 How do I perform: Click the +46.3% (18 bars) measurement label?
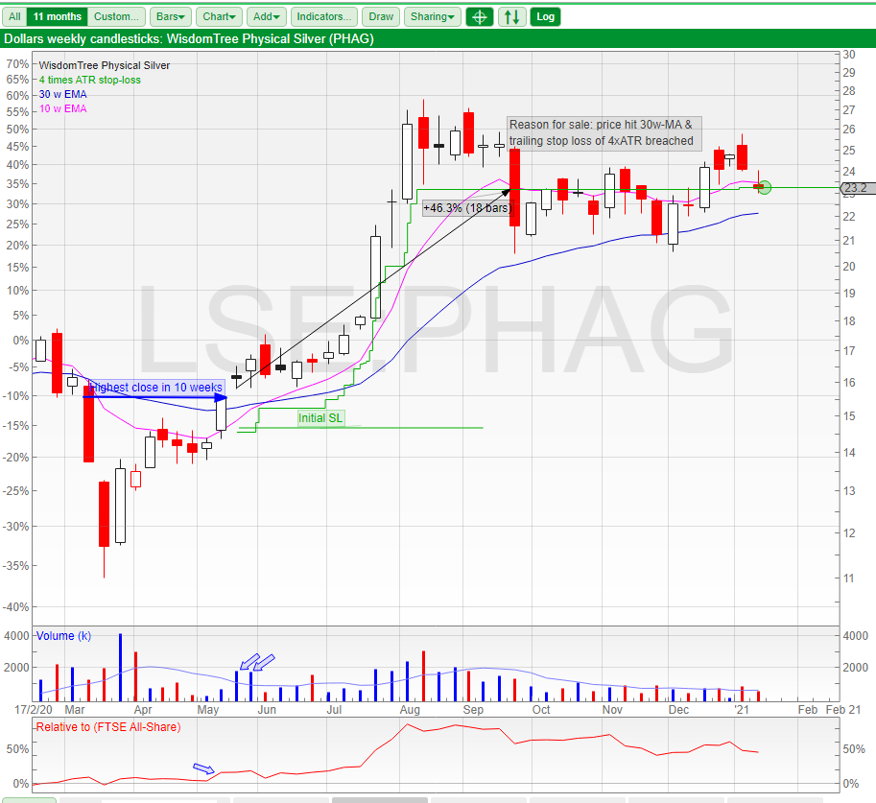467,208
